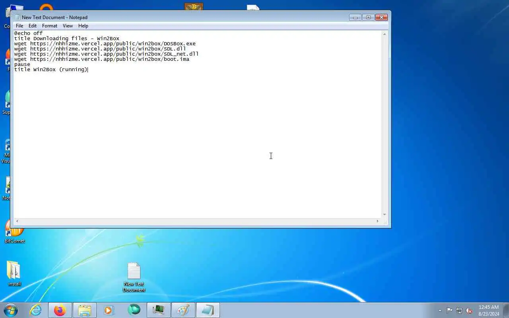Open the monitor app taskbar icon
This screenshot has height=318, width=509.
point(159,310)
